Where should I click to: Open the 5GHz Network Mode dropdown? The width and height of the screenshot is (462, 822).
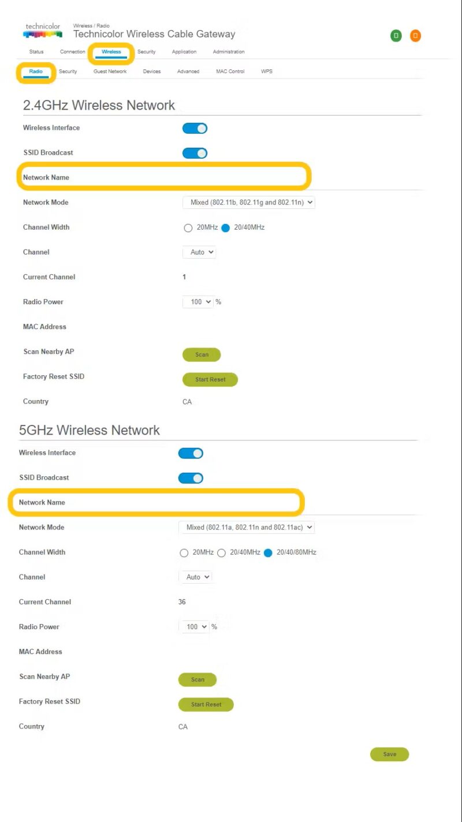click(247, 527)
